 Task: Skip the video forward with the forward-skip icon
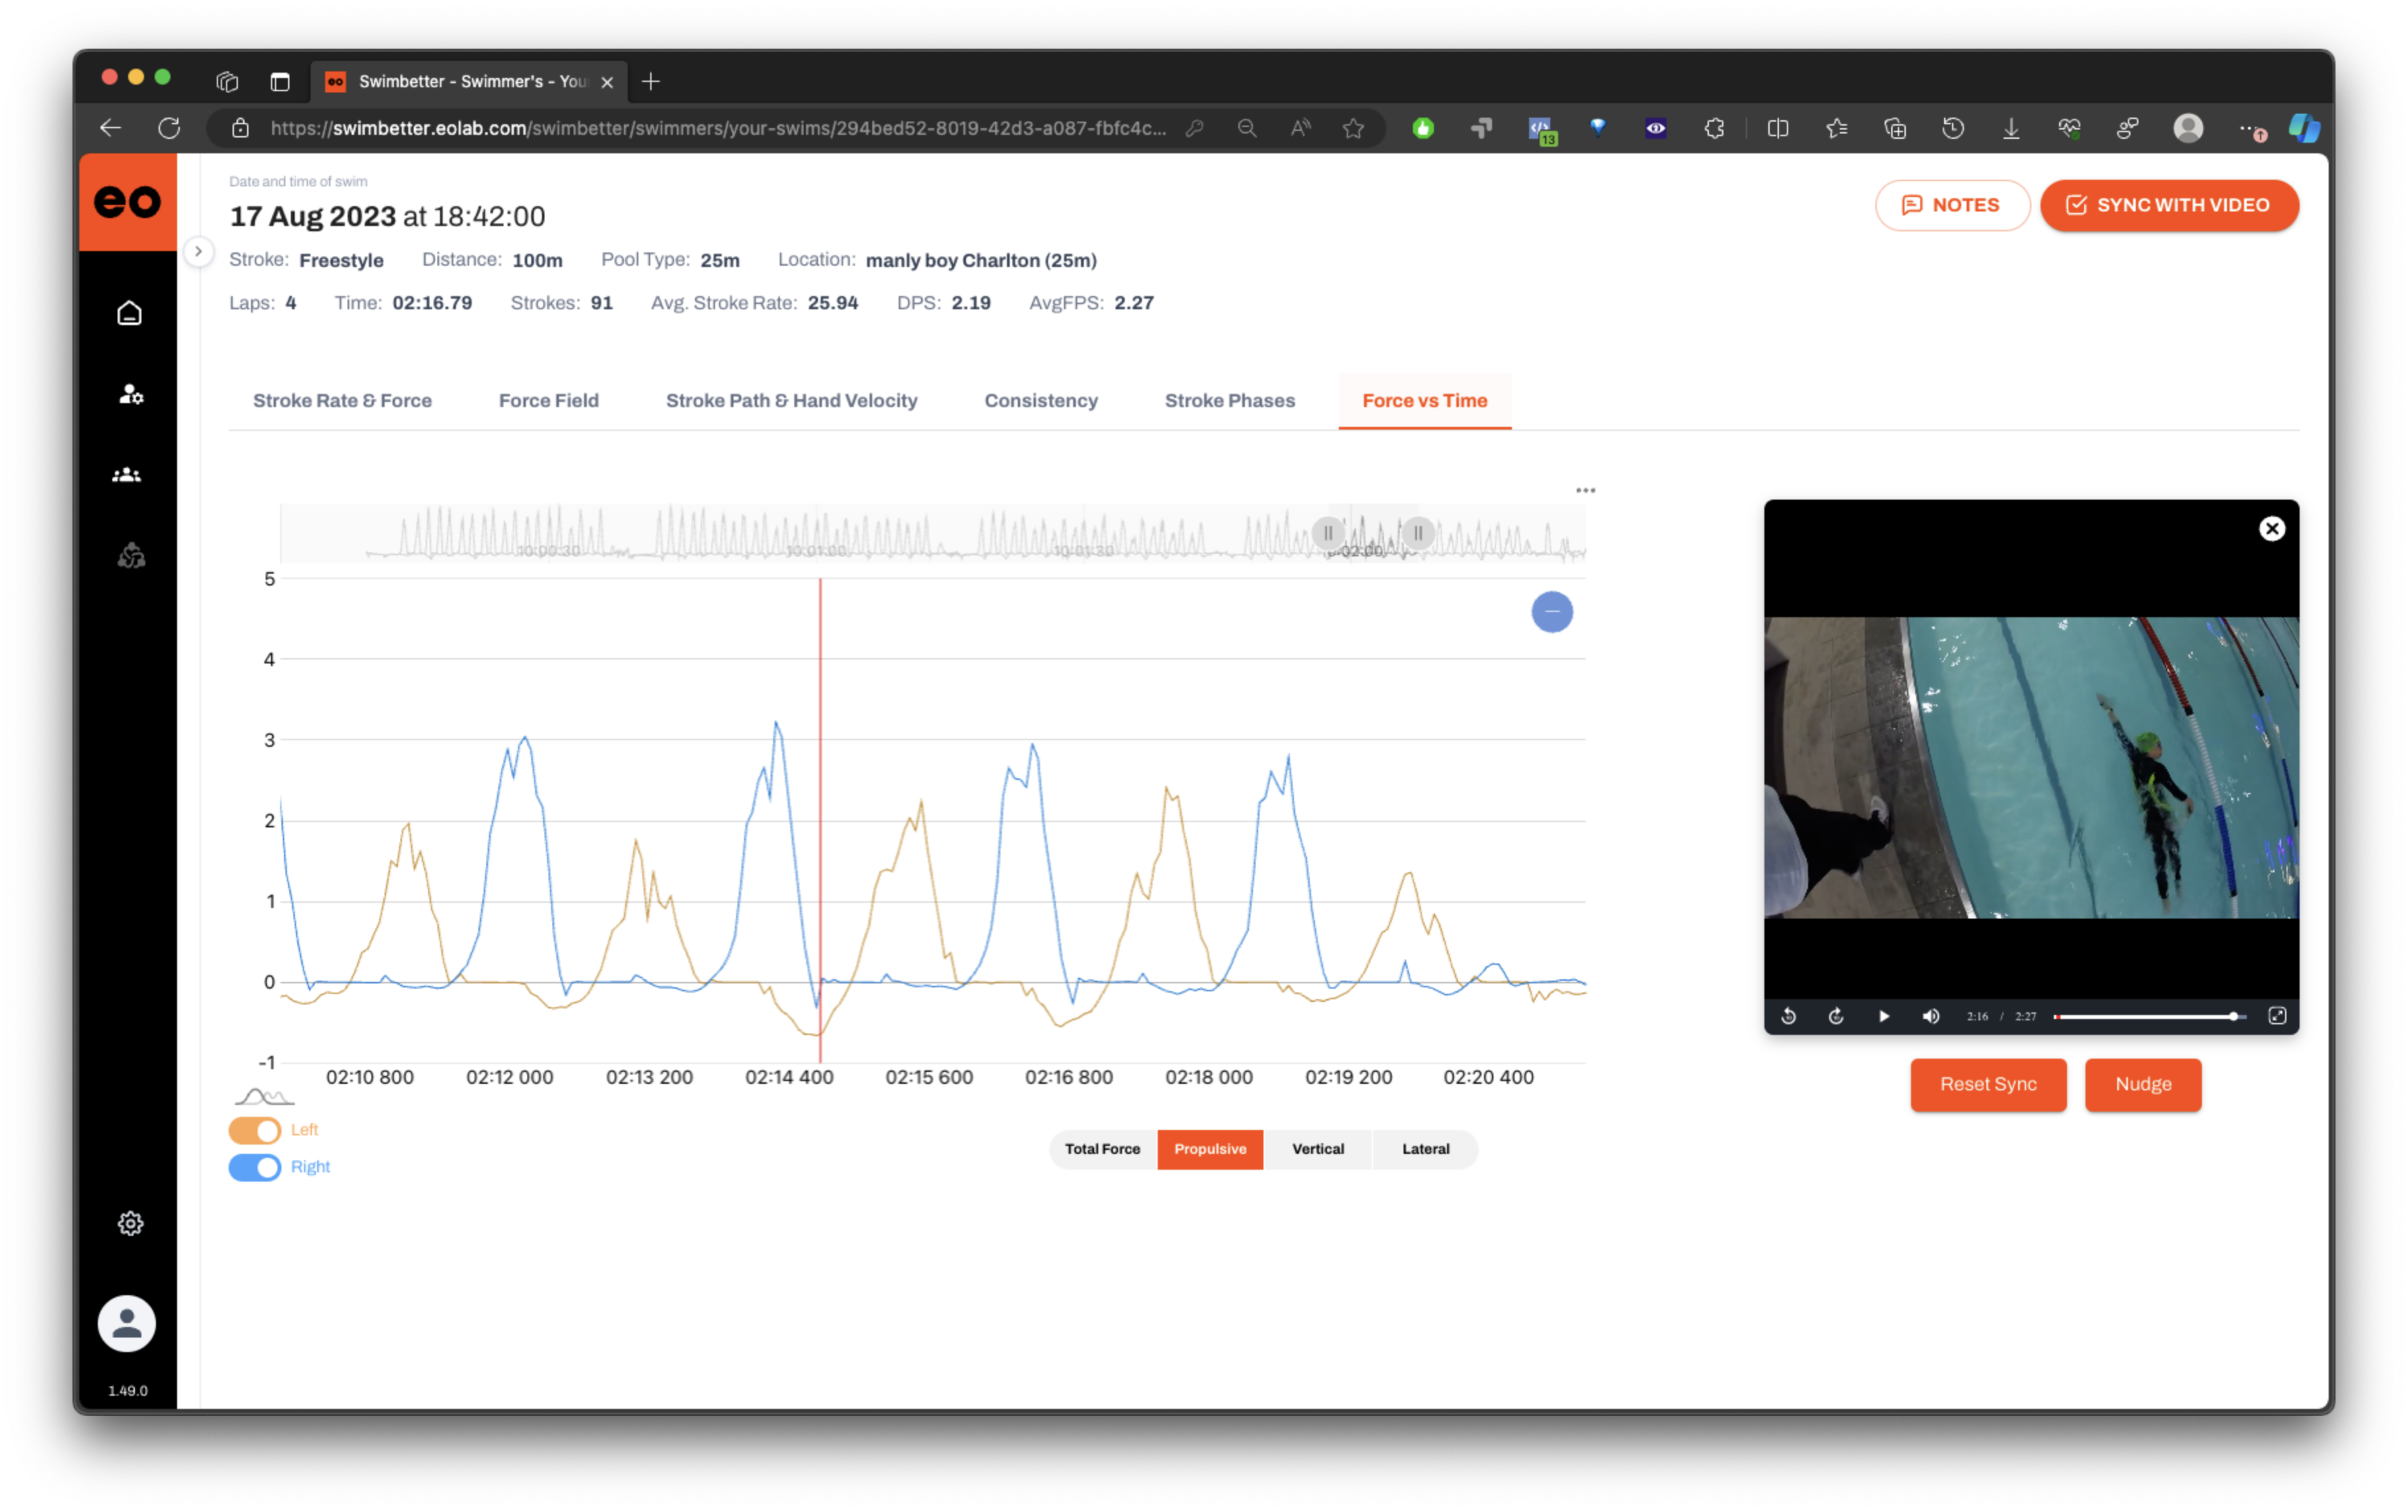pyautogui.click(x=1836, y=1016)
